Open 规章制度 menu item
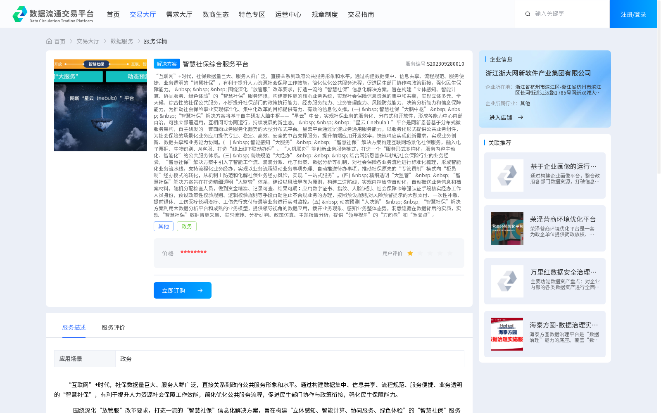The image size is (661, 413). (x=325, y=14)
